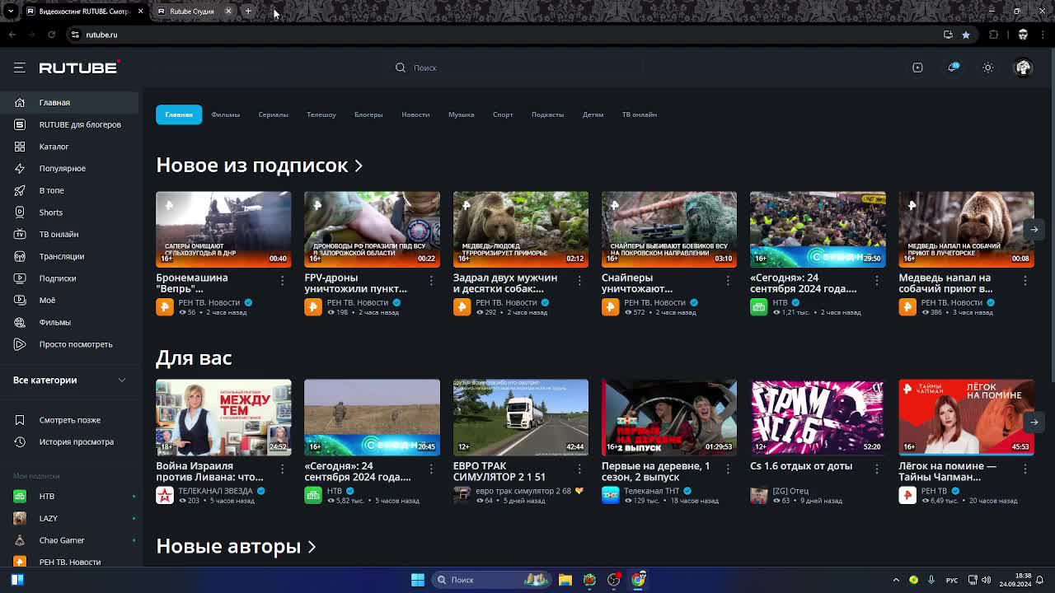Open options menu for Задрал двух мужчин video

579,281
